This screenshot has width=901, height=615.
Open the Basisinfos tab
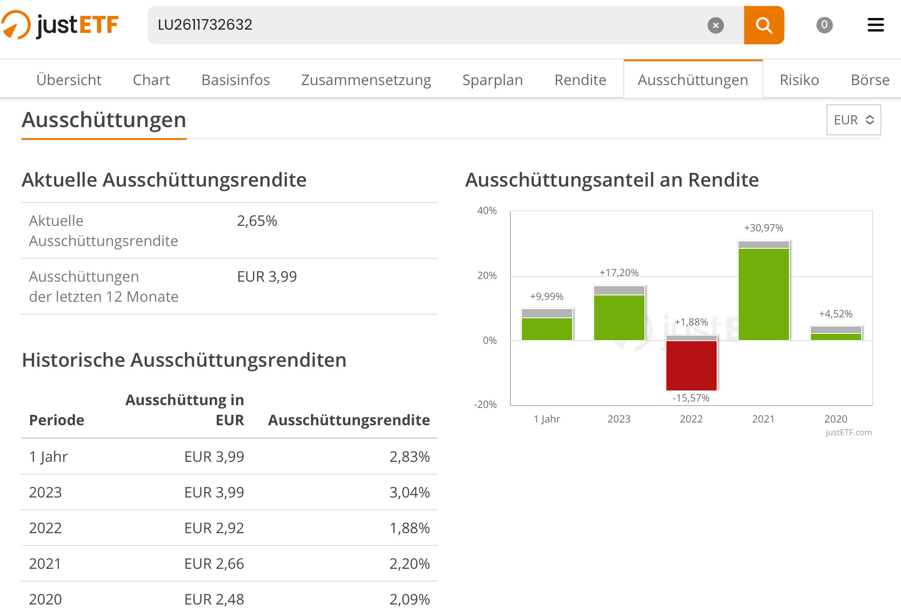coord(236,80)
